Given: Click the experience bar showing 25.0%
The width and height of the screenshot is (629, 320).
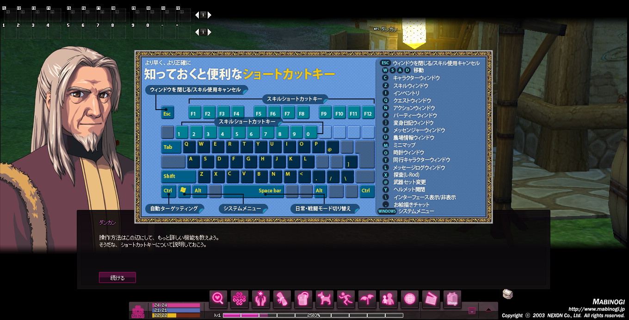Looking at the screenshot, I should tap(313, 315).
